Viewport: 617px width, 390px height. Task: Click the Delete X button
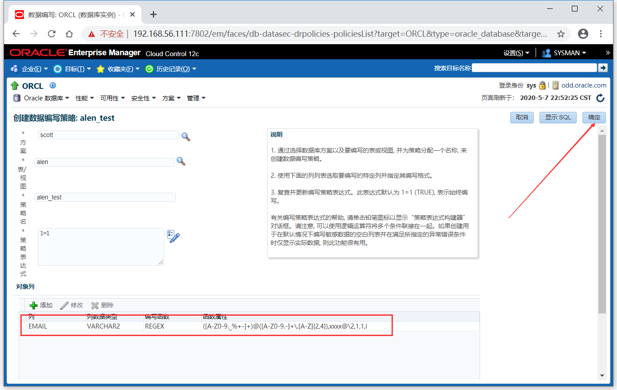(x=102, y=305)
